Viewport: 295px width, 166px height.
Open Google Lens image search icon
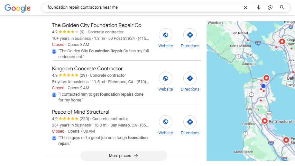270,7
